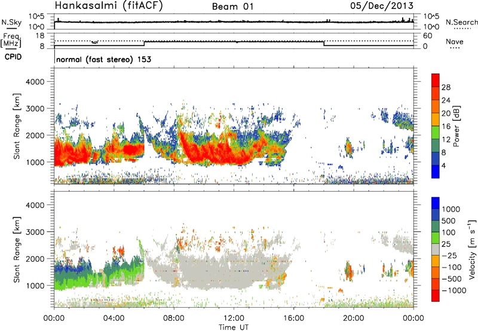Pick the light green 12–16 dB power swatch
Viewport: 478px width, 331px height.
pyautogui.click(x=436, y=133)
